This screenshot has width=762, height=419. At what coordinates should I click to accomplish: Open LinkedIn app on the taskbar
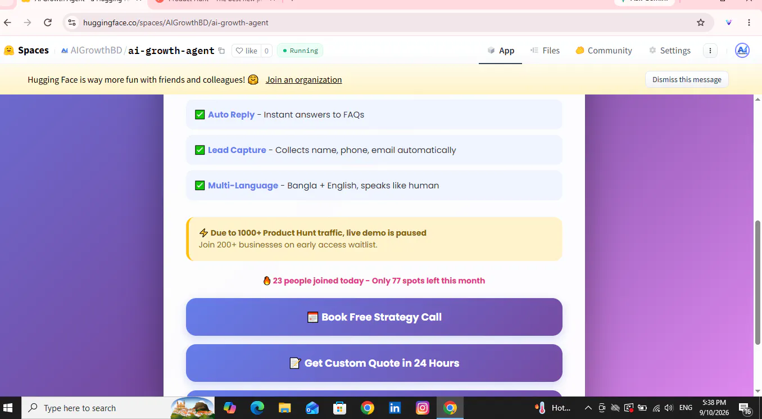click(395, 408)
